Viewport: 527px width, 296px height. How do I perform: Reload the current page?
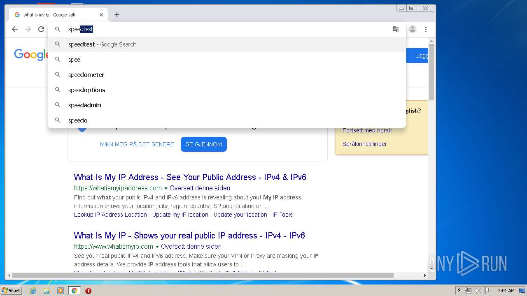(41, 29)
